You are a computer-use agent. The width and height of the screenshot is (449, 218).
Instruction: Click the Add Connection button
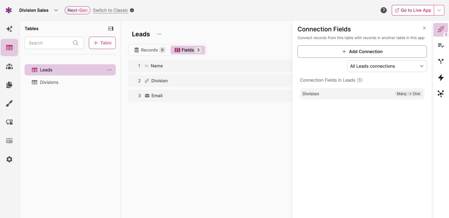(362, 52)
